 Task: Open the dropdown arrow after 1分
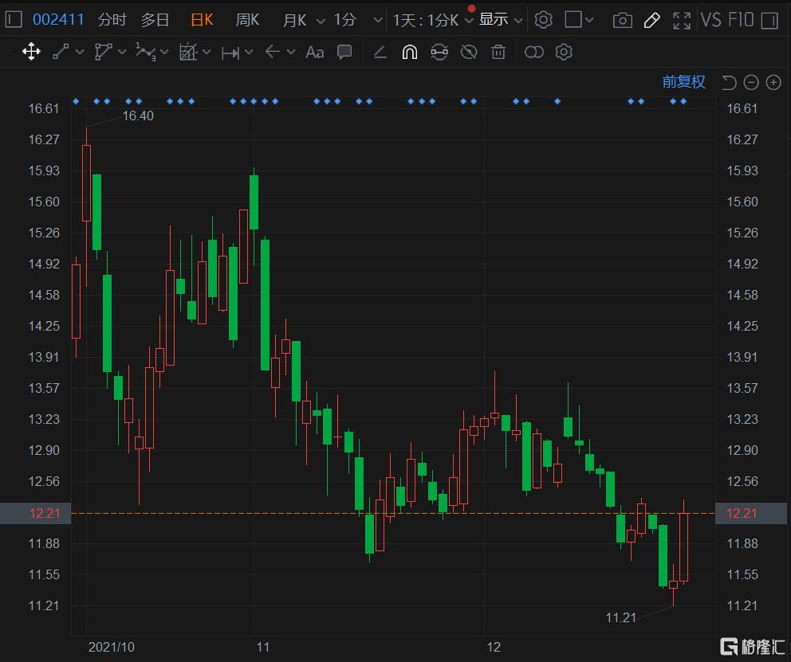pyautogui.click(x=377, y=21)
